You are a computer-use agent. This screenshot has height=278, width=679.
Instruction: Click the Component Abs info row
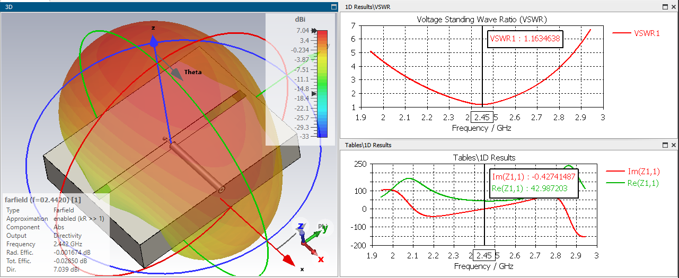(36, 227)
